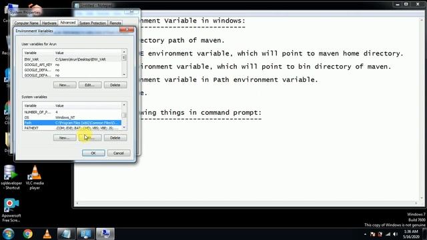Click the network signal tray icon
The image size is (427, 240).
click(388, 234)
